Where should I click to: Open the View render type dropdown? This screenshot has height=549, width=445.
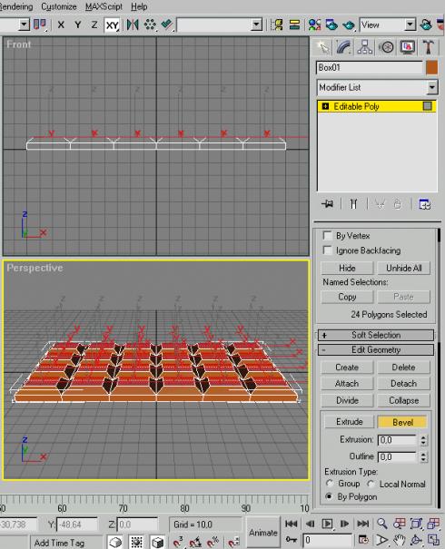tap(410, 25)
